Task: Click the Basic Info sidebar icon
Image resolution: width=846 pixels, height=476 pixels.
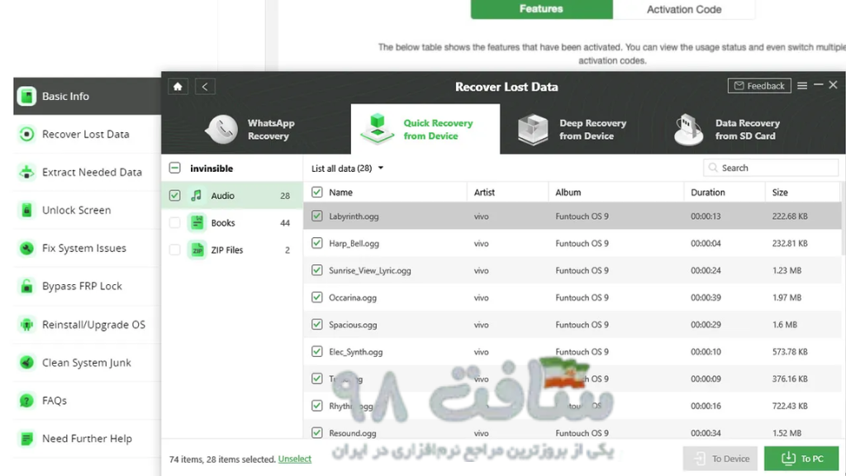Action: click(26, 96)
